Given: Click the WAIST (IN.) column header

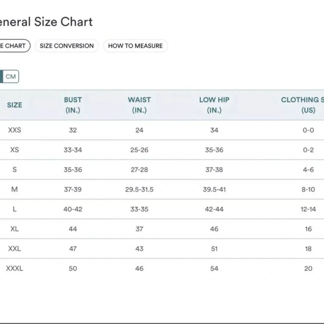Looking at the screenshot, I should pyautogui.click(x=139, y=105).
